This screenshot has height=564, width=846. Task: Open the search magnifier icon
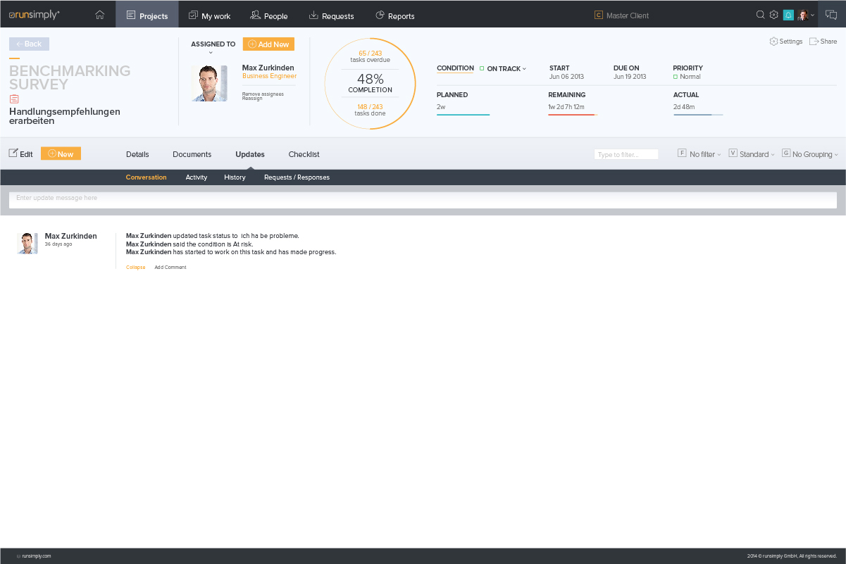tap(760, 15)
